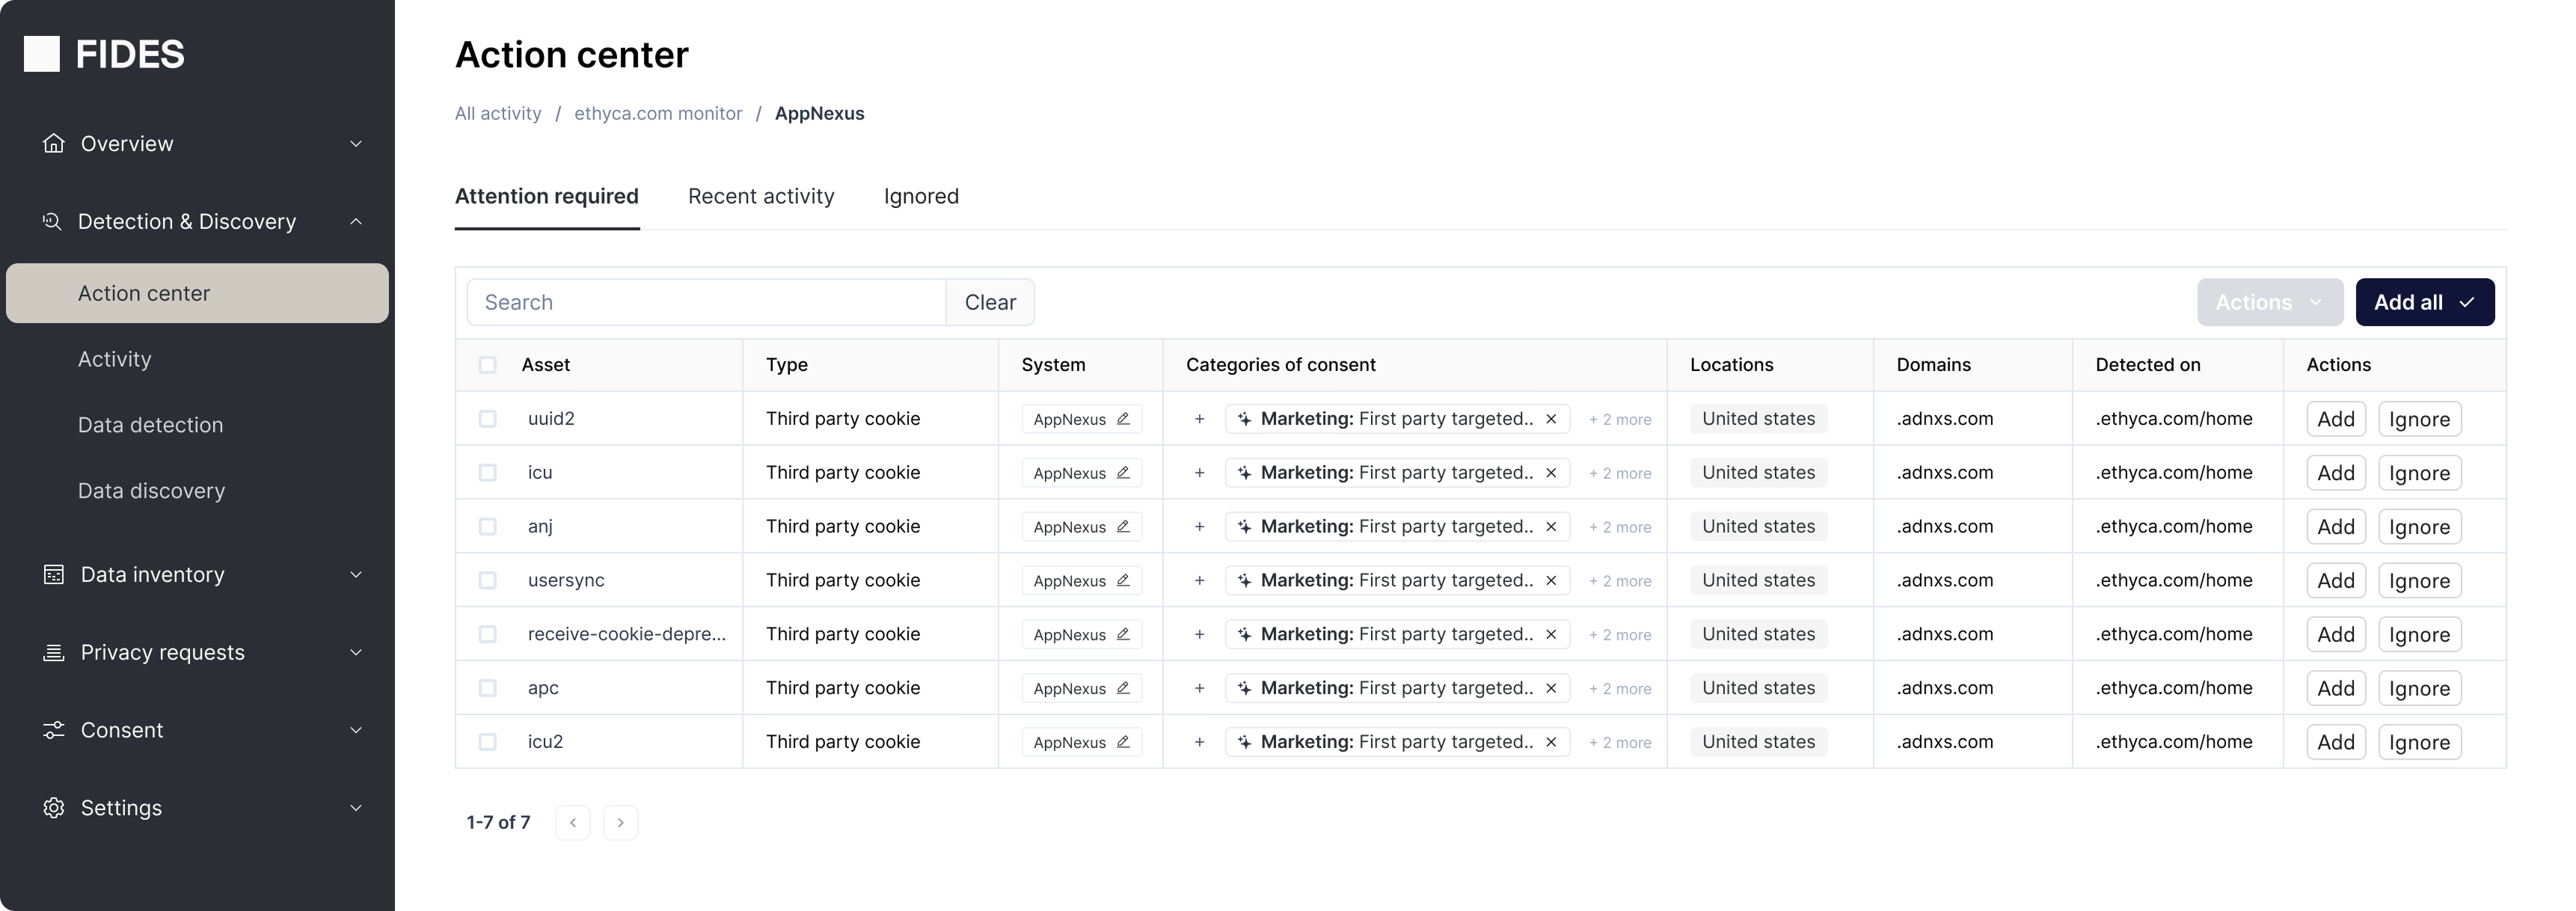The image size is (2576, 911).
Task: Edit system pencil icon in icu row
Action: click(1123, 473)
